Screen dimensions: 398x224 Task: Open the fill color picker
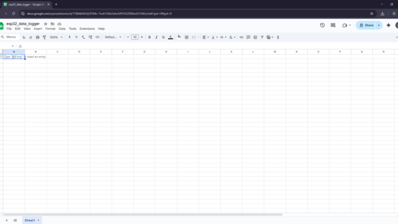coord(180,37)
